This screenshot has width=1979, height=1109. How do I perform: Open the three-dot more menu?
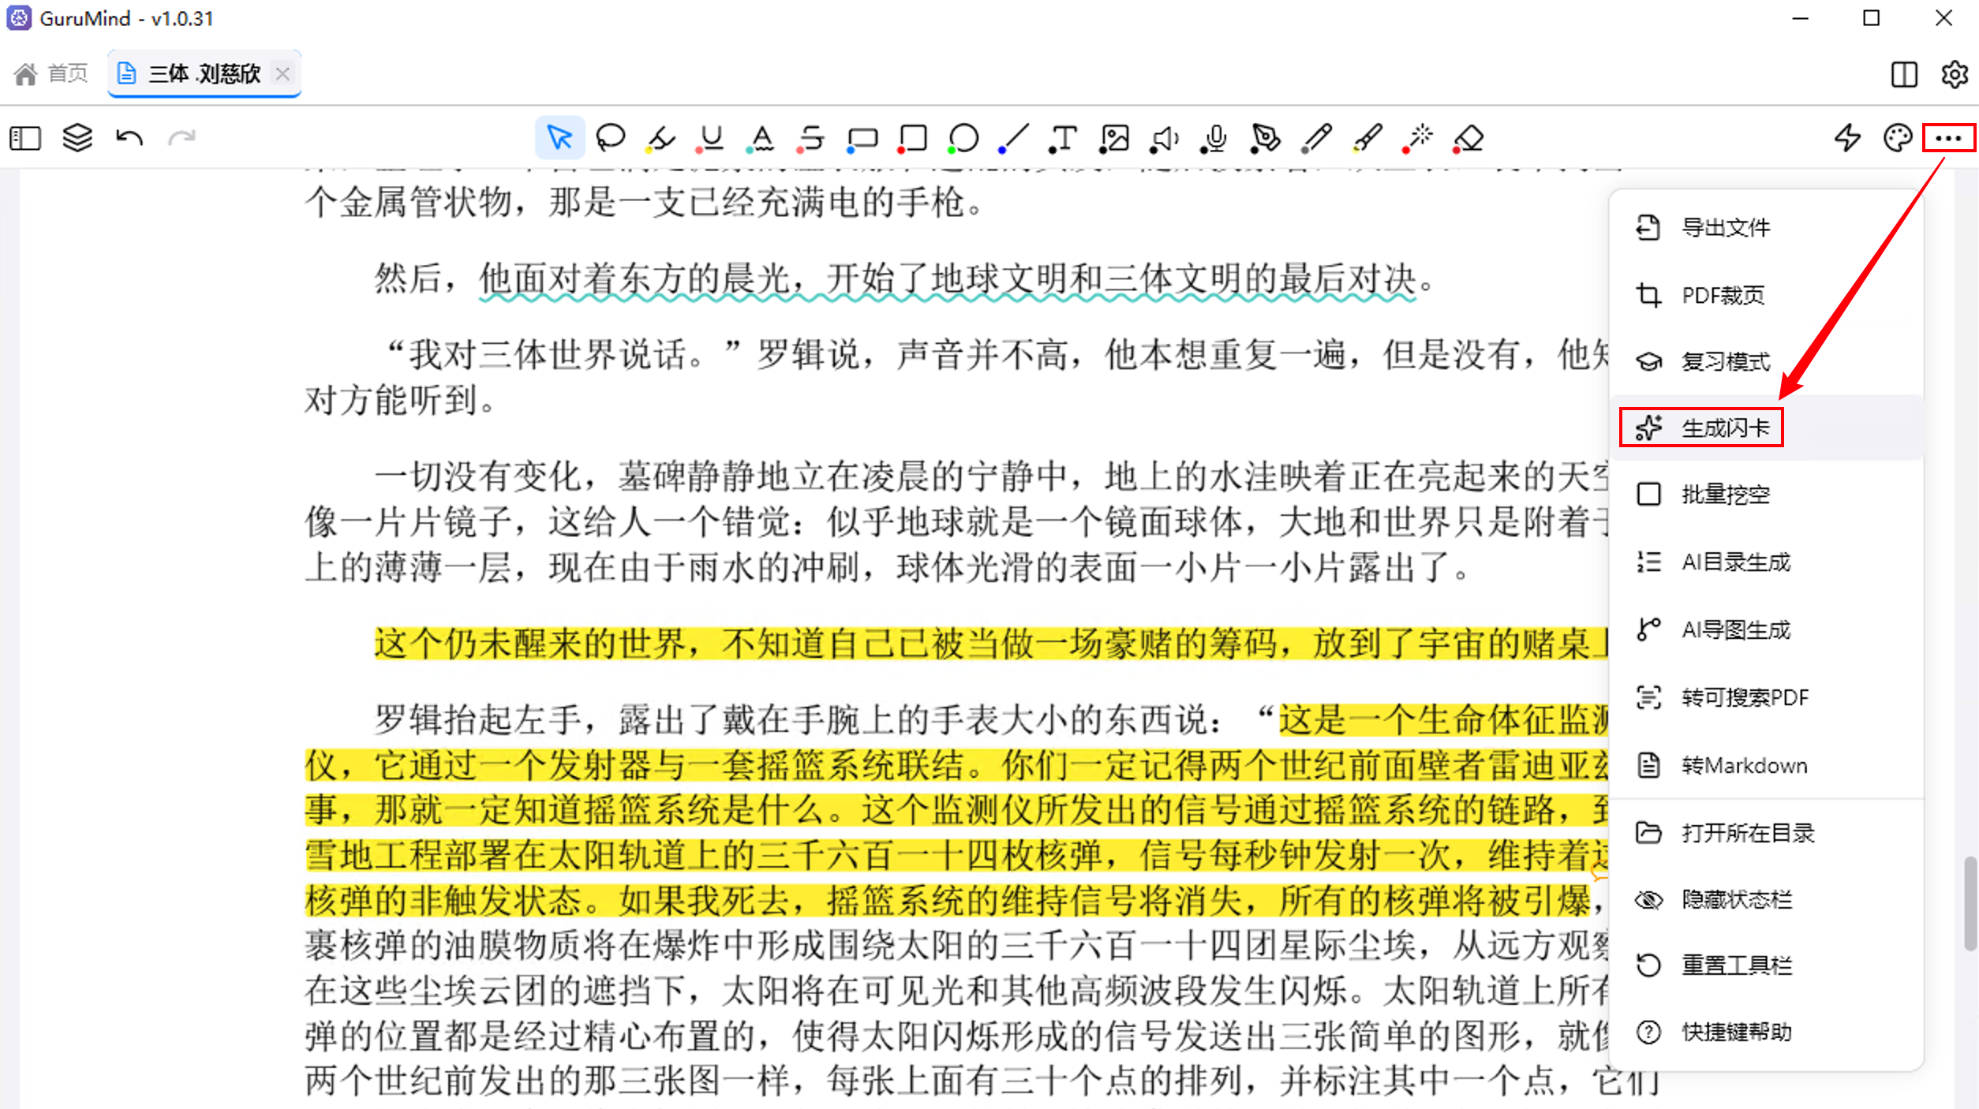click(x=1948, y=138)
